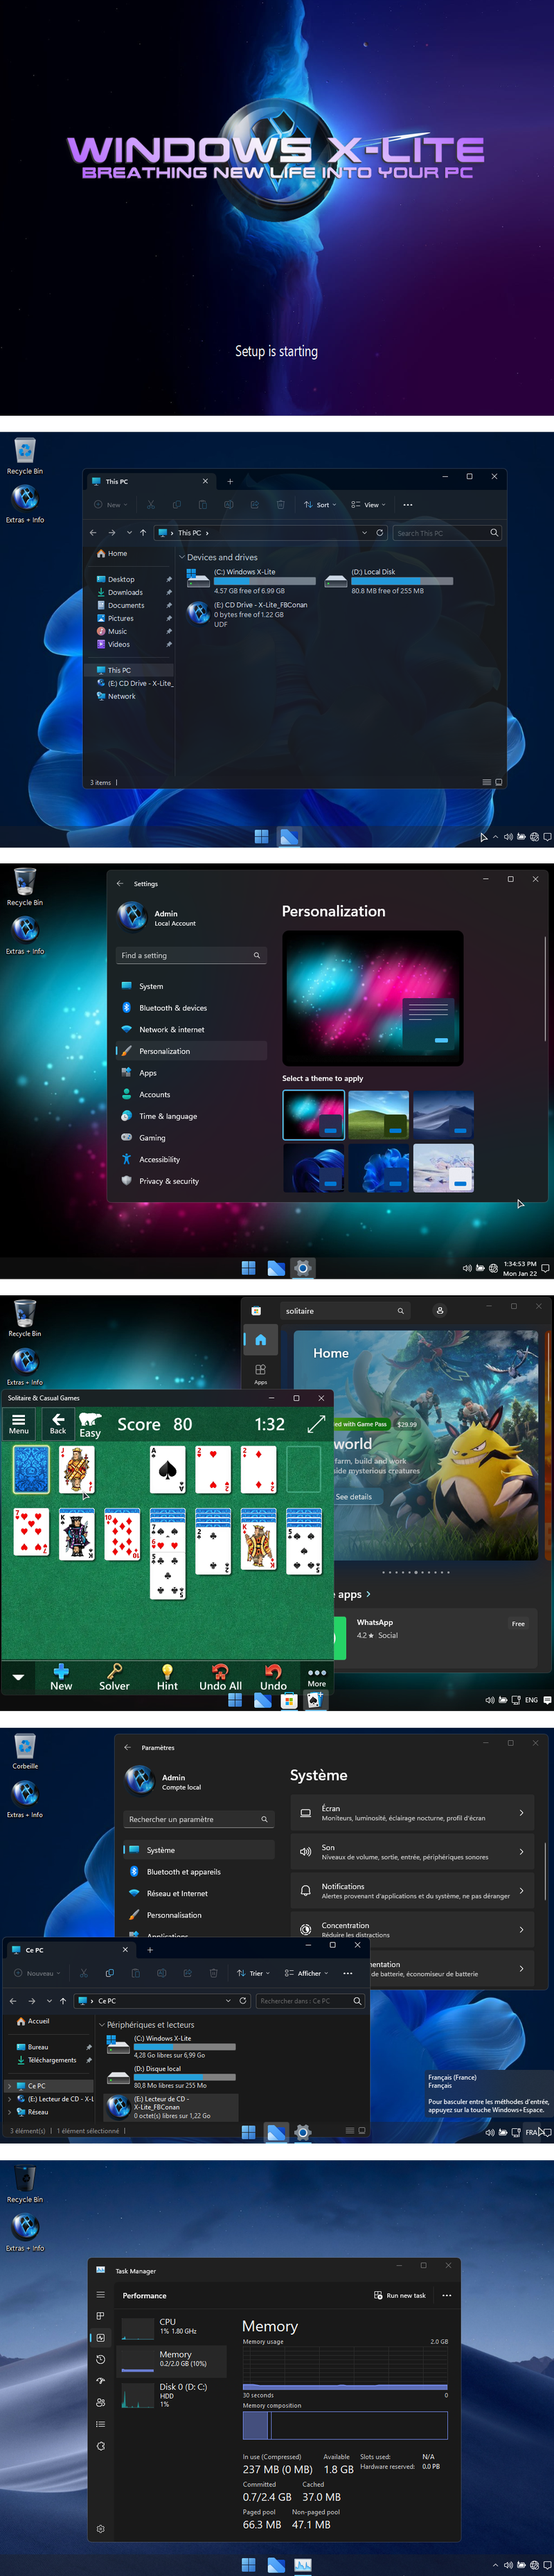Open Downloads in This PC sidebar
Screen dimensions: 554x2576
pyautogui.click(x=125, y=592)
